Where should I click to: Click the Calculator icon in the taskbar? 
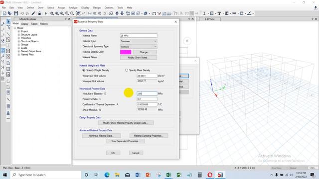[199, 175]
